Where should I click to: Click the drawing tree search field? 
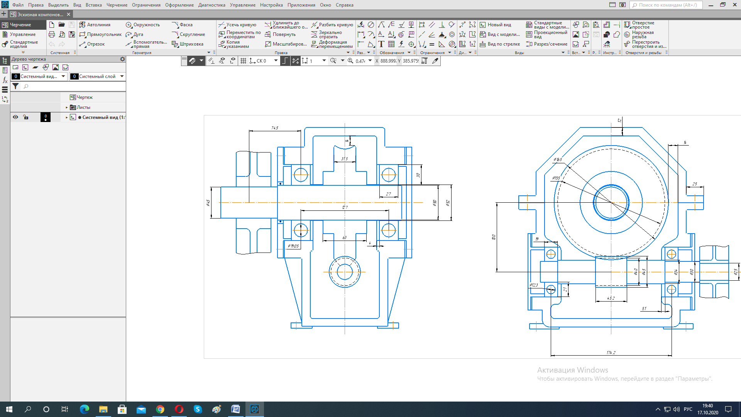click(x=73, y=86)
